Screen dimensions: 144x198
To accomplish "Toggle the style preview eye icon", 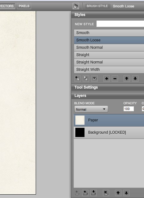I will pos(94,78).
